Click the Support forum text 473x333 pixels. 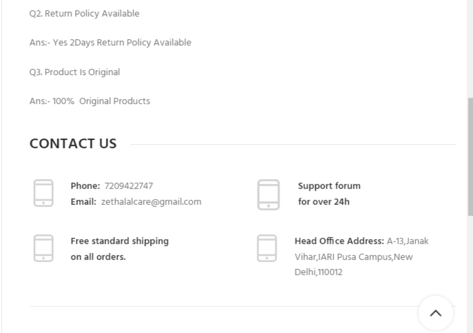[329, 186]
